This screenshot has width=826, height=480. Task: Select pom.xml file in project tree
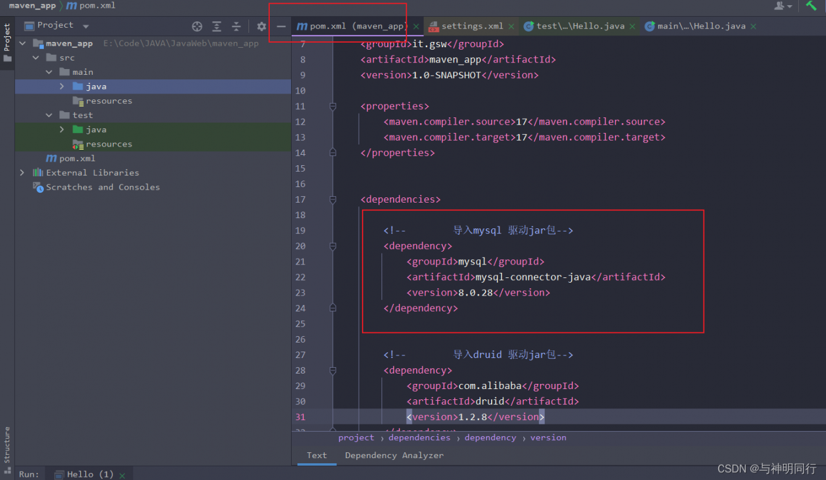point(77,159)
